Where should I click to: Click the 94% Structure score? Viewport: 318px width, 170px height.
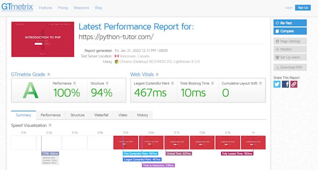point(101,93)
